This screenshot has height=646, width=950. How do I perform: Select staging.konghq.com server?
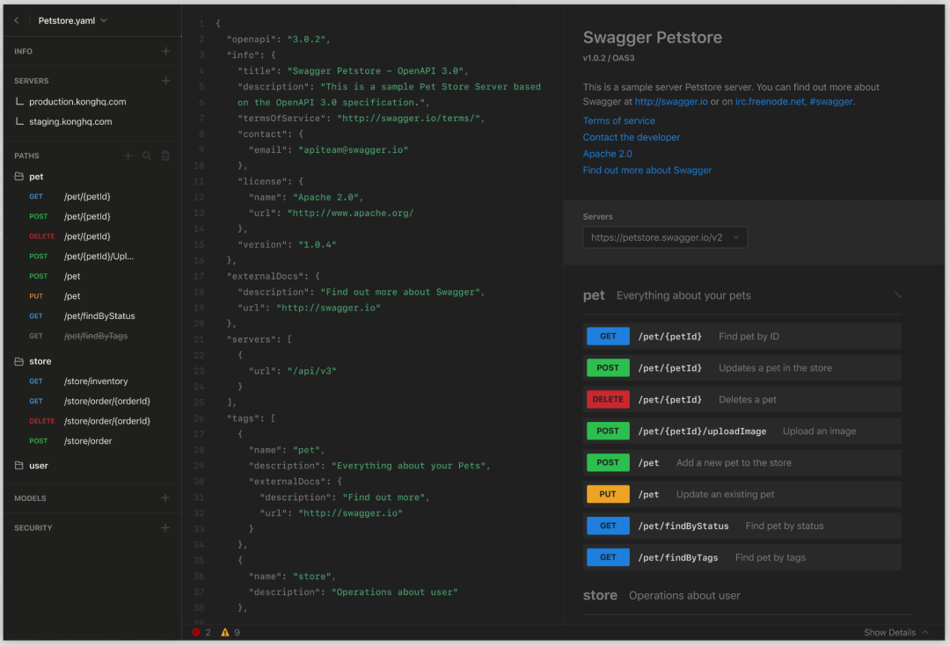(70, 122)
